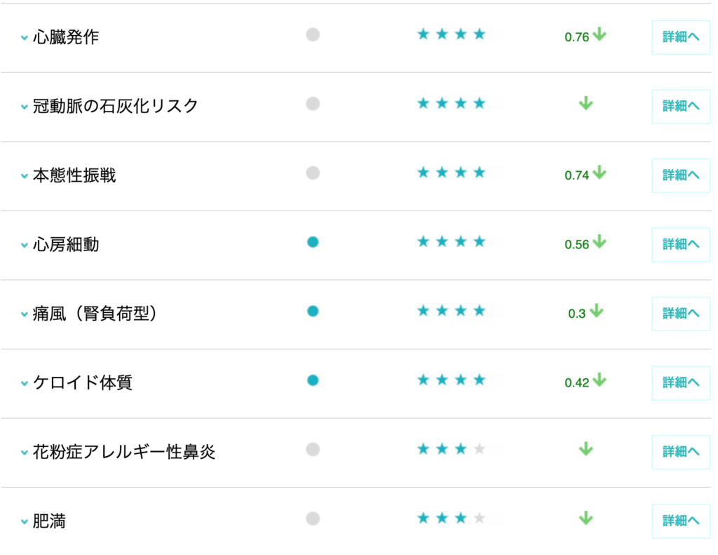Click the star rating for 本態性振戦

[451, 173]
